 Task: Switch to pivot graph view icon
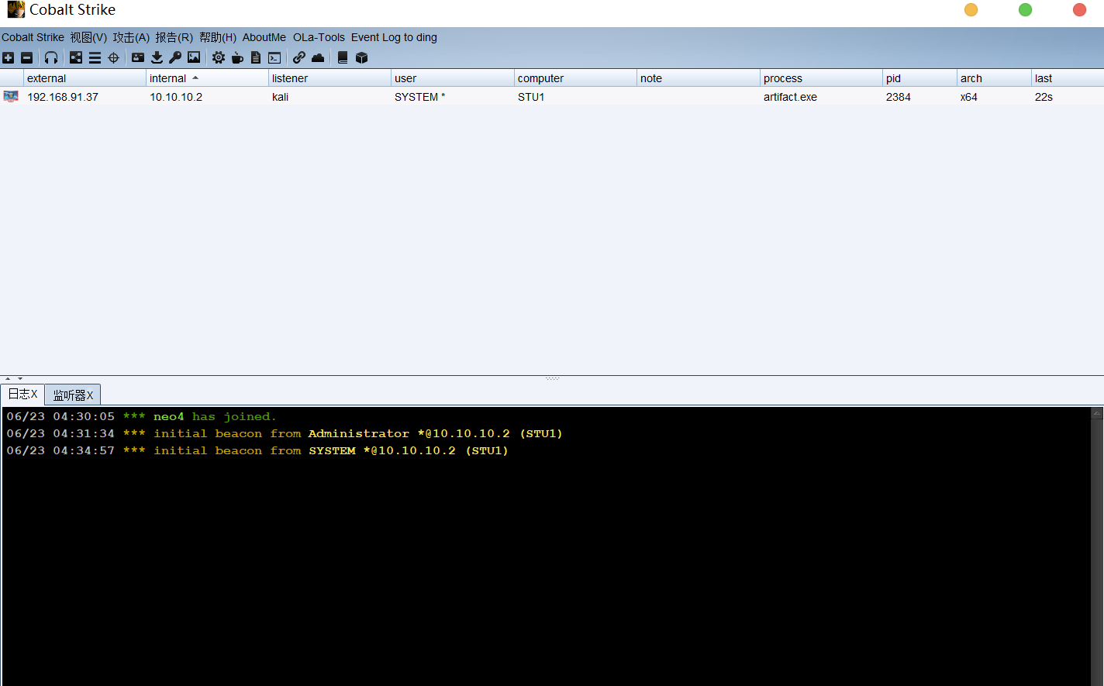(x=76, y=57)
